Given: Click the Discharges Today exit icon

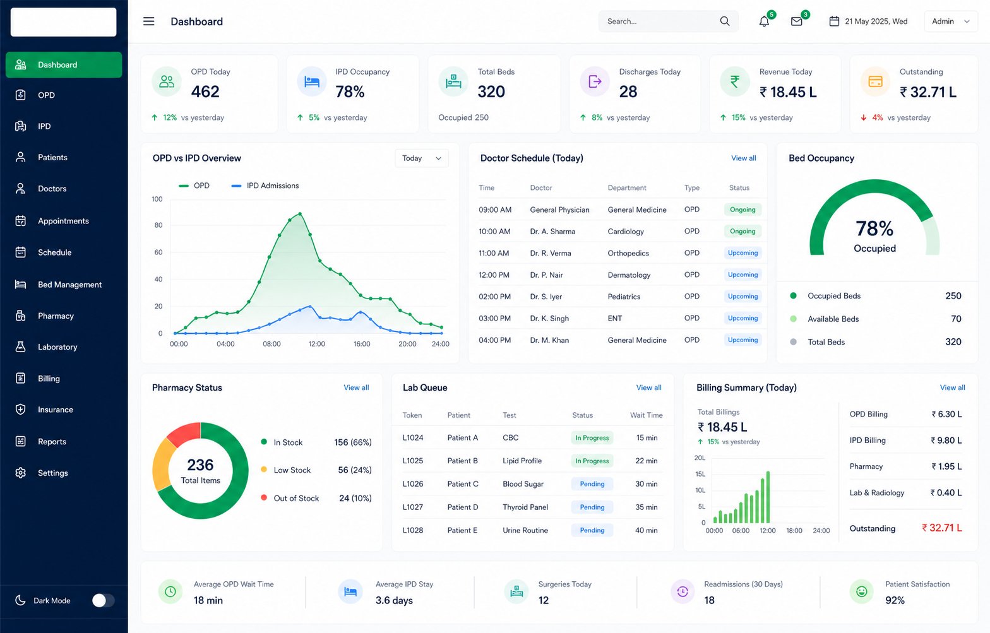Looking at the screenshot, I should click(595, 81).
